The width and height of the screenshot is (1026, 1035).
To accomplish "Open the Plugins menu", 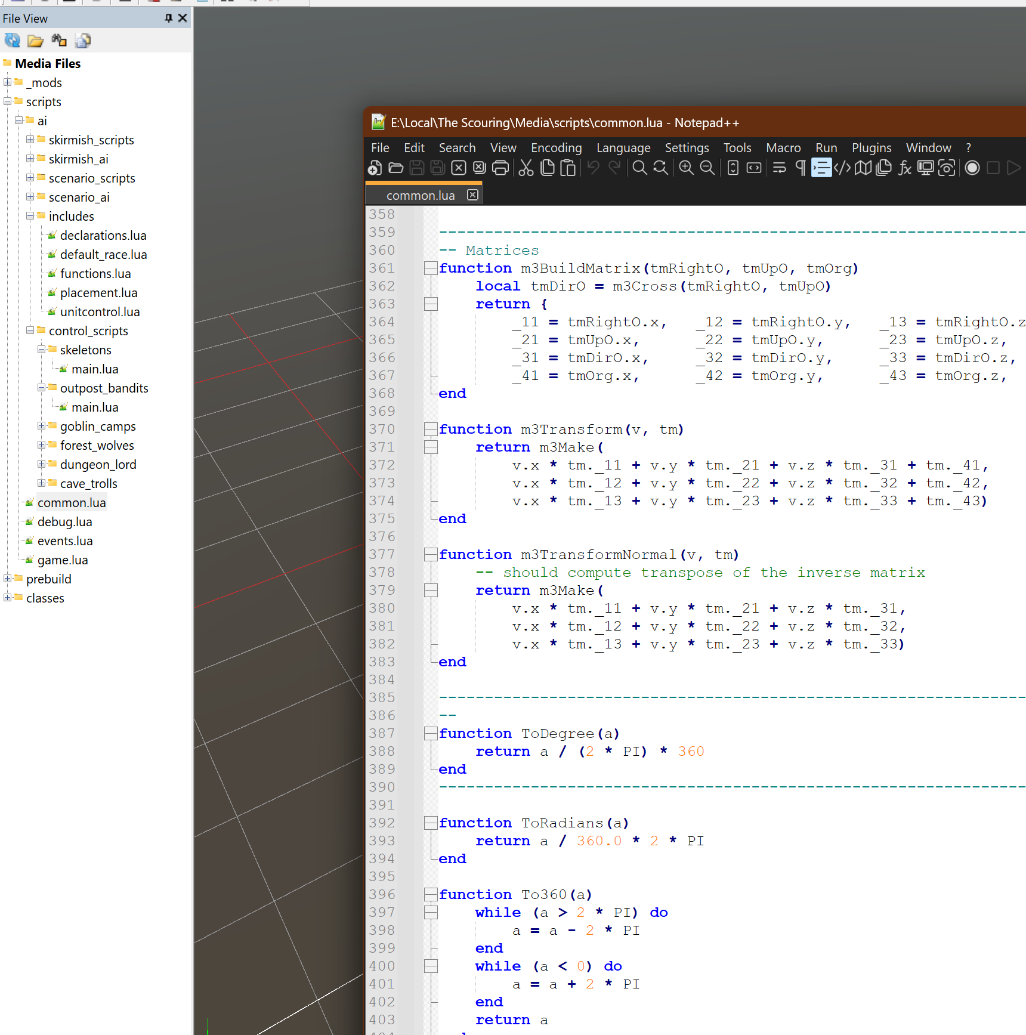I will pyautogui.click(x=871, y=148).
